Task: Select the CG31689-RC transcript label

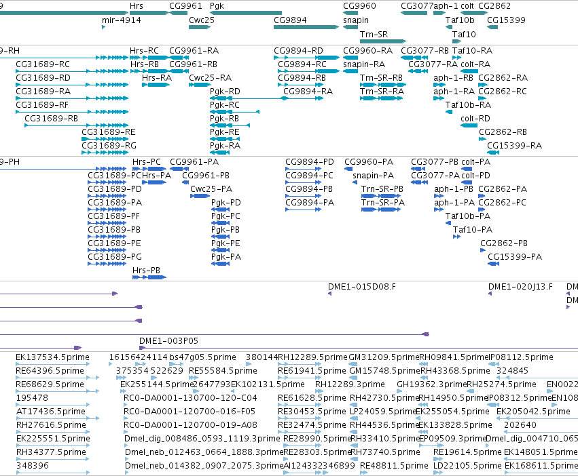Action: pyautogui.click(x=43, y=64)
